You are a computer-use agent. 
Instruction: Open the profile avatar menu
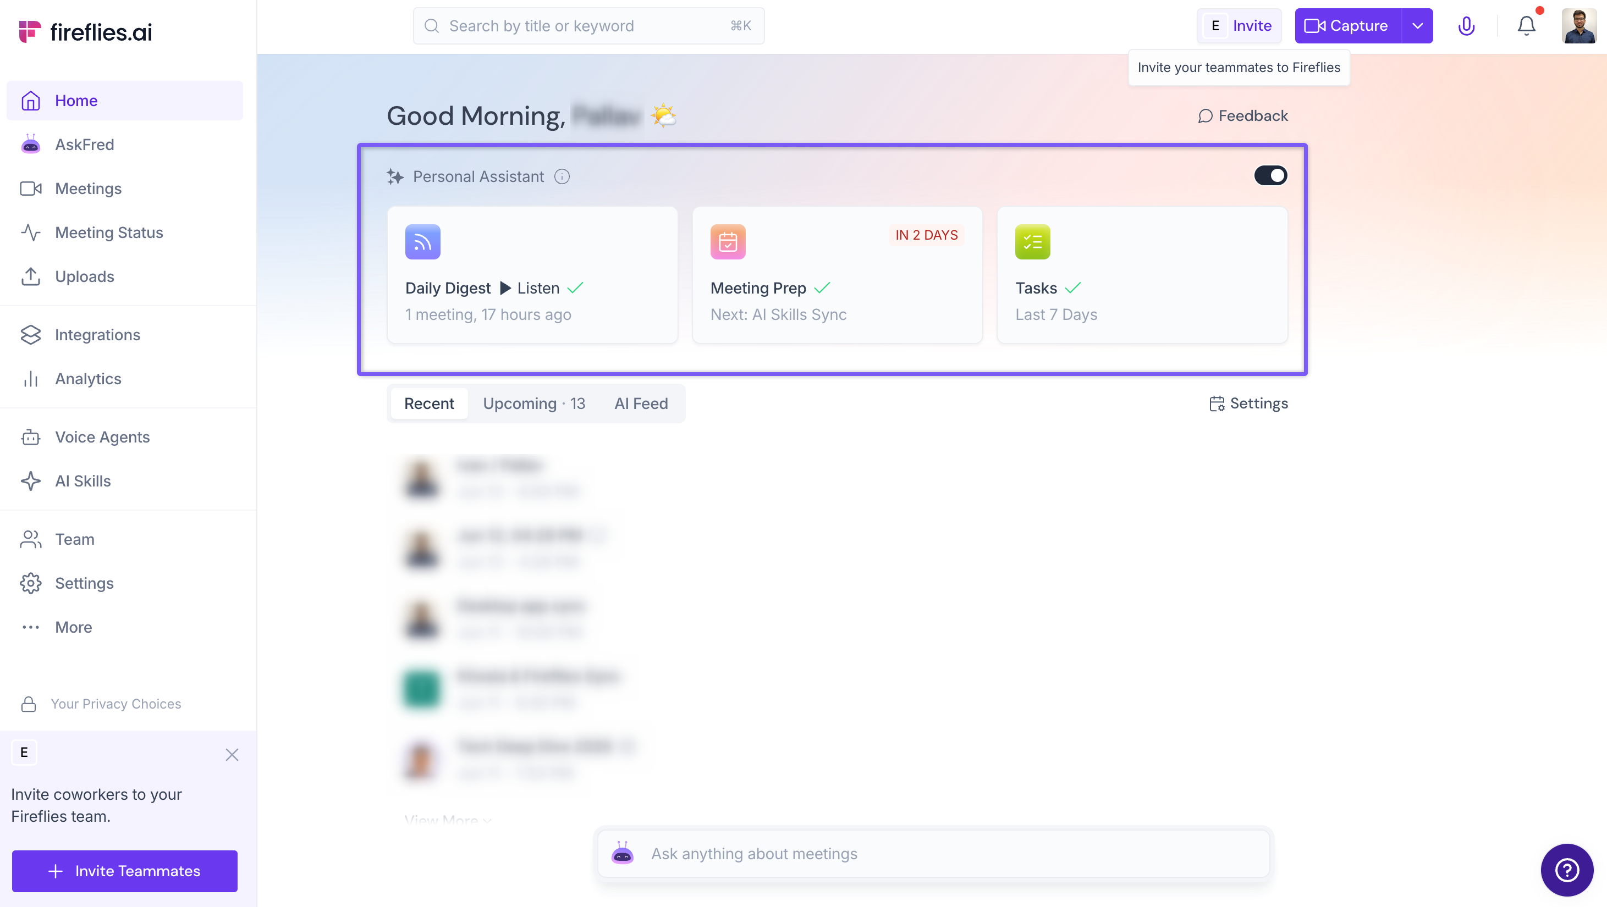click(x=1579, y=25)
